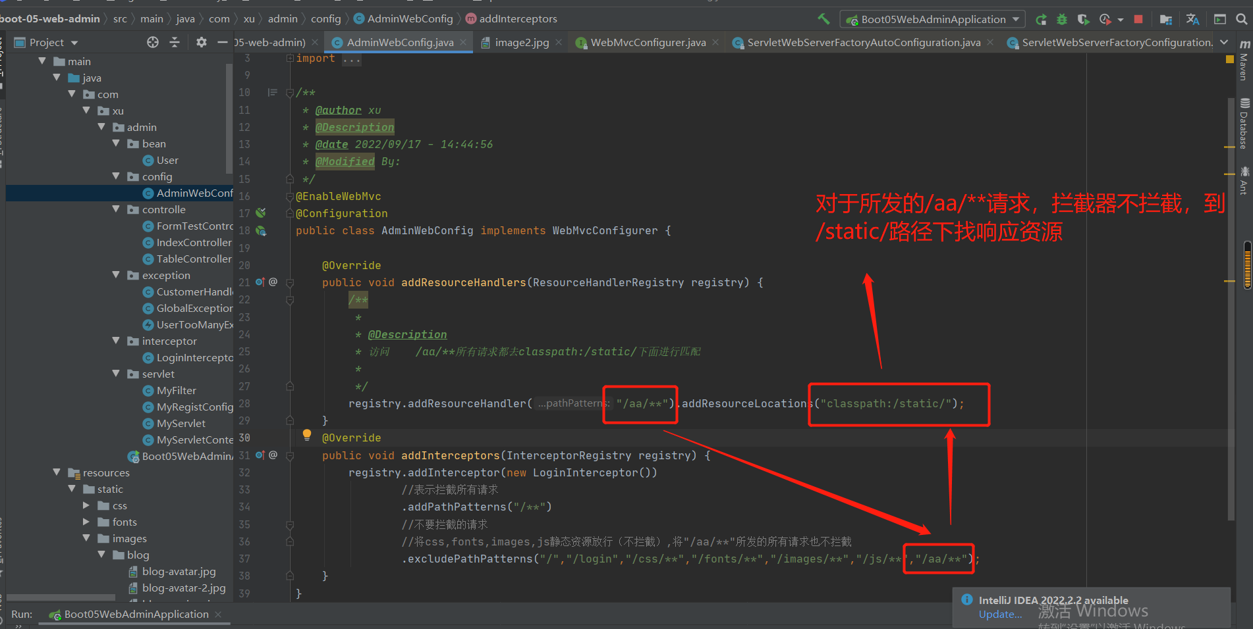Close the AdminWebConfig.java tab

pos(463,42)
